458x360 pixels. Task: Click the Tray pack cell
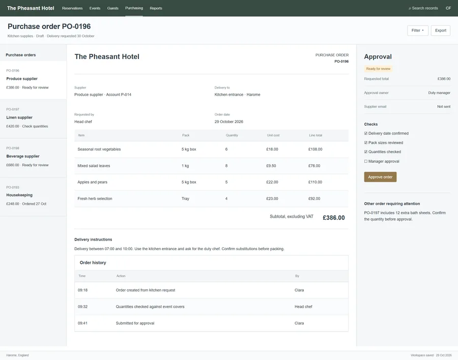coord(185,198)
